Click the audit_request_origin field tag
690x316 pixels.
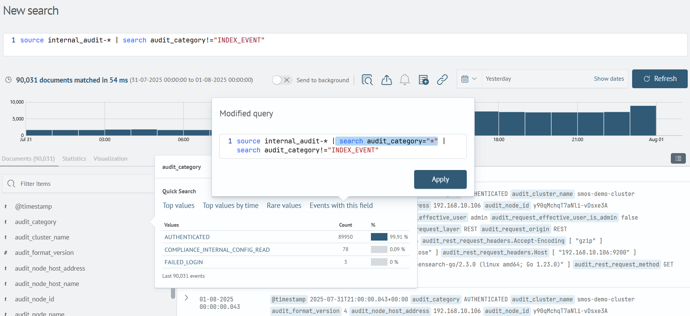pos(515,229)
